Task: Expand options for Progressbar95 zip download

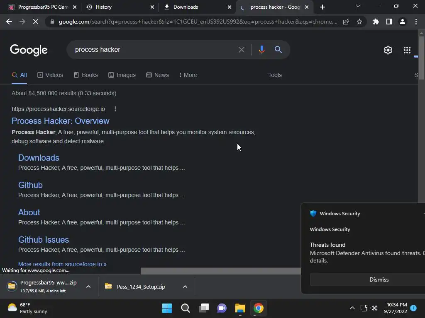Action: coord(88,287)
